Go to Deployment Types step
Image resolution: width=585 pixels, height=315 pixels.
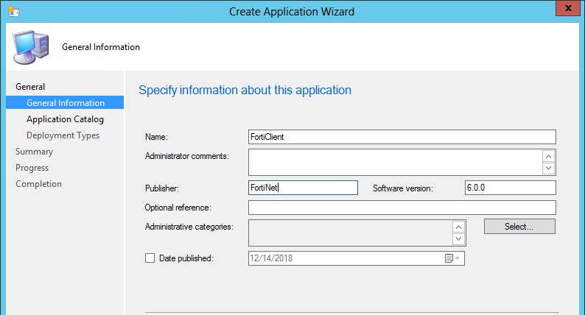63,135
